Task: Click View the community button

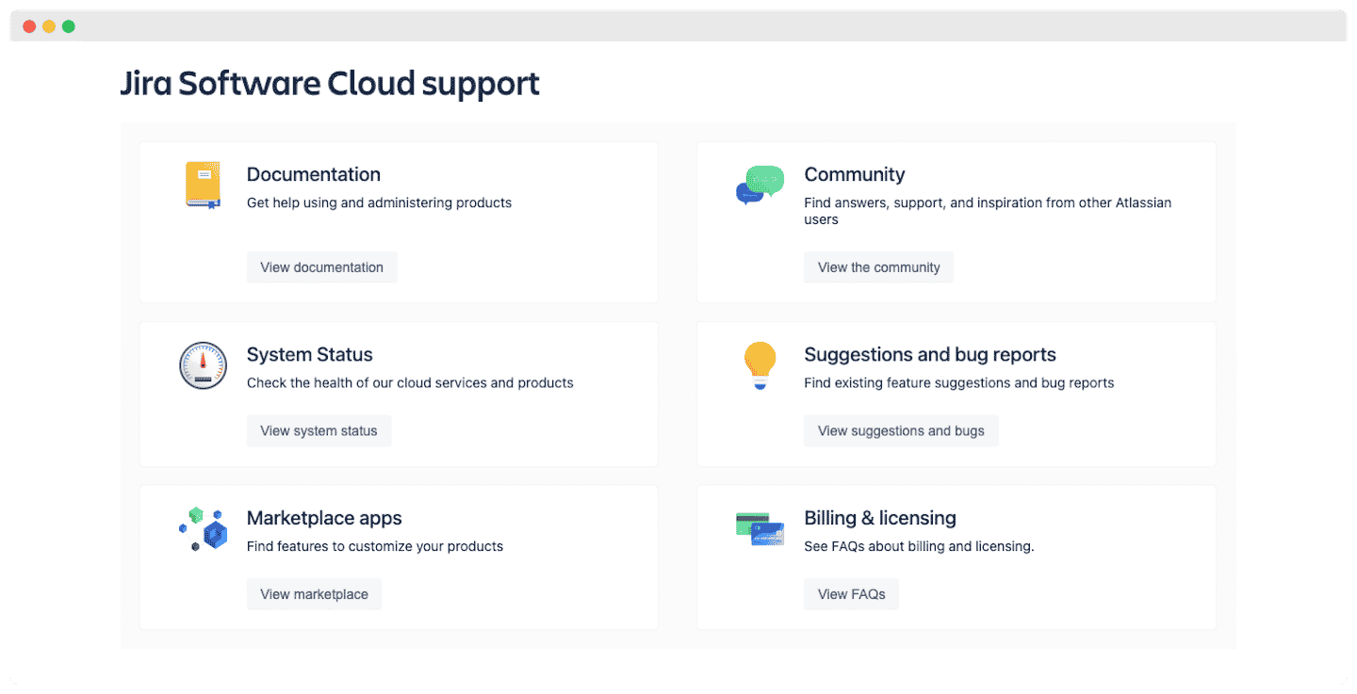Action: 878,267
